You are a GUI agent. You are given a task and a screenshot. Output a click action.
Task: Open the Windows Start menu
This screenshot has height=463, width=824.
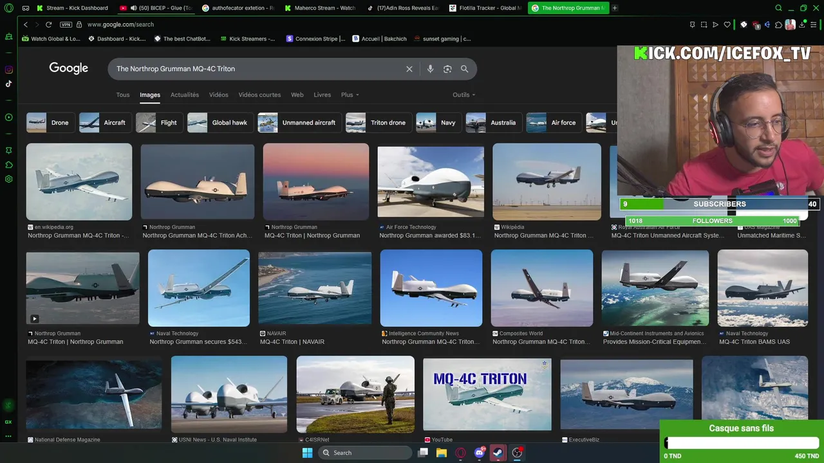(x=308, y=453)
